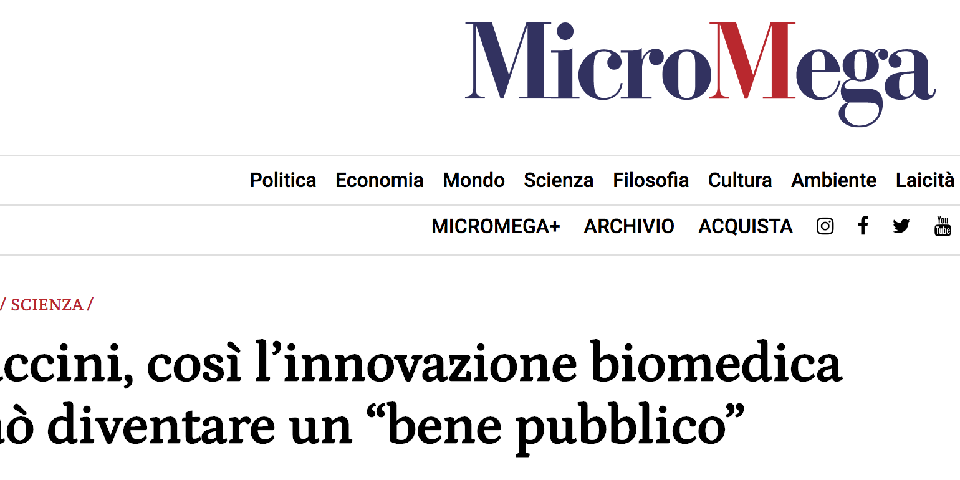Click the article headline's first line
Viewport: 960px width, 480px height.
point(421,365)
